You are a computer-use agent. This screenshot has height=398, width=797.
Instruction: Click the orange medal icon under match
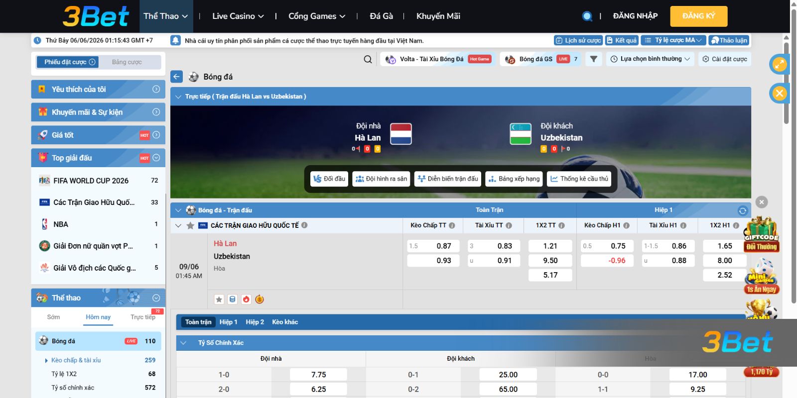[x=259, y=299]
